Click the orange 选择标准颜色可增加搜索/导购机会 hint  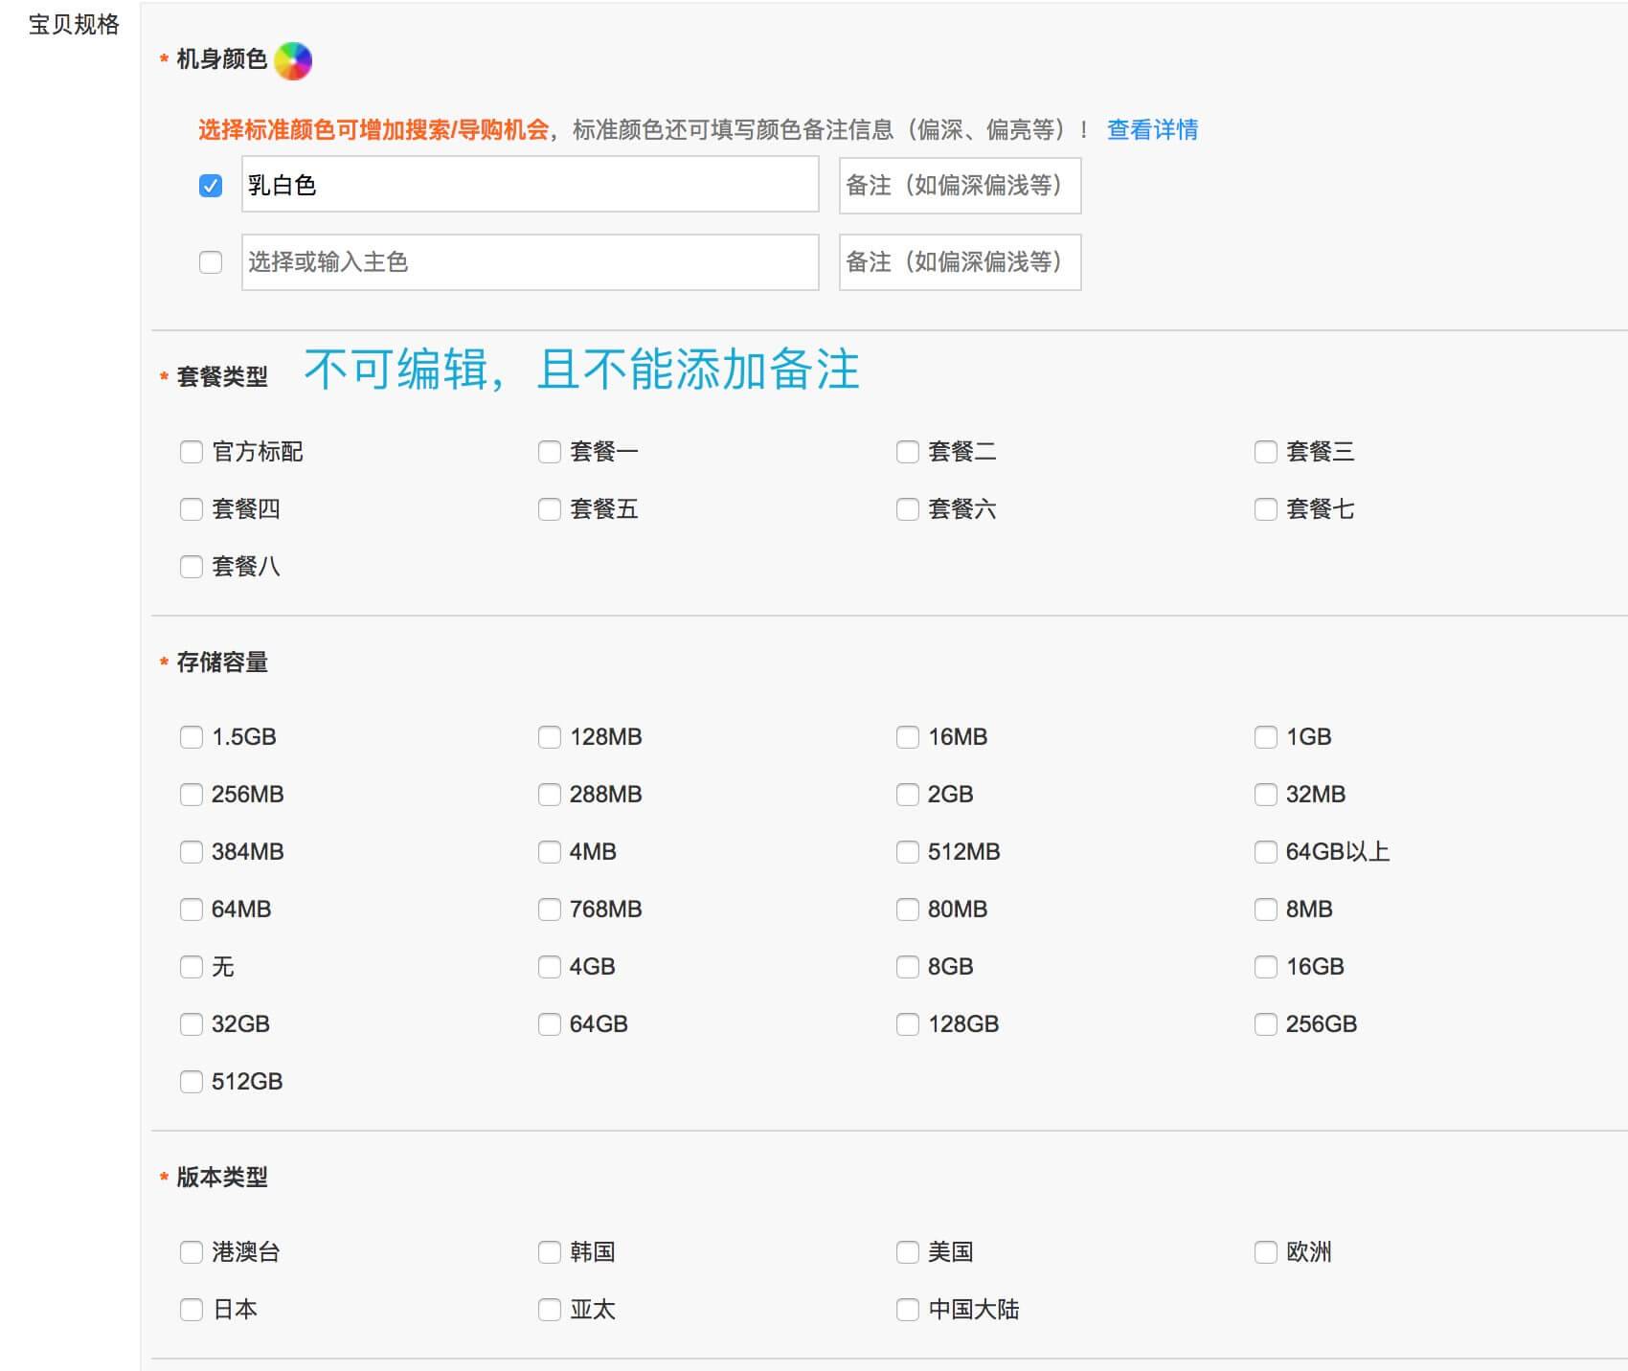coord(373,129)
